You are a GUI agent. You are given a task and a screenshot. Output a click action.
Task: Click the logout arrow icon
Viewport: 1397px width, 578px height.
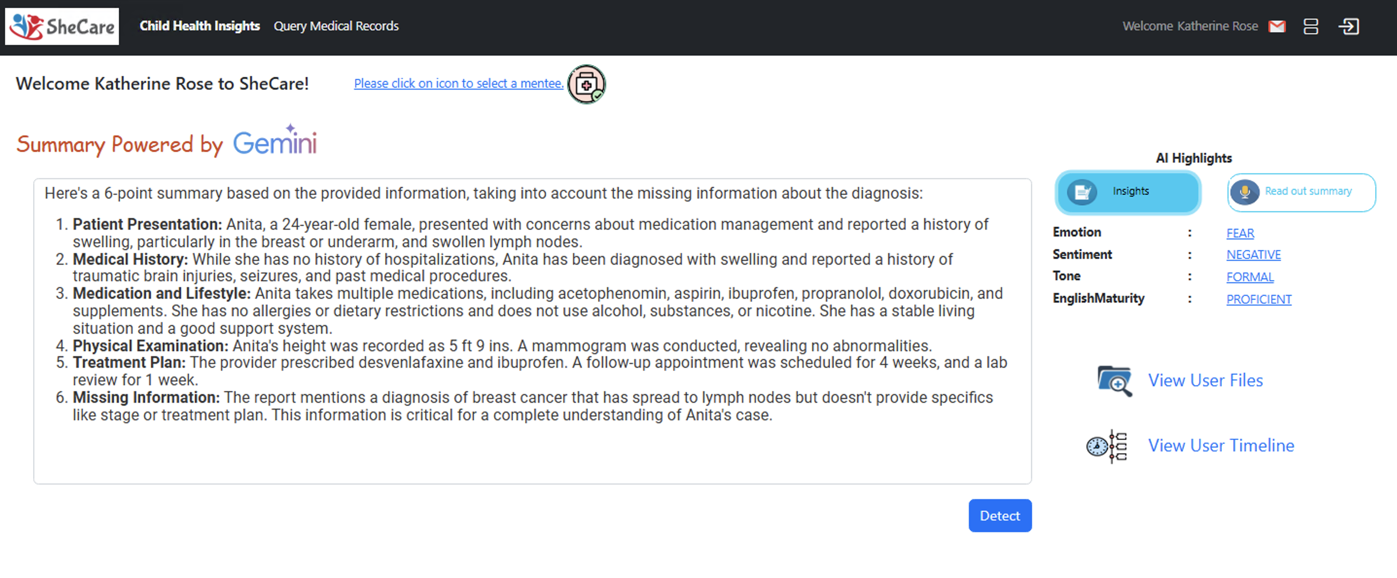pos(1348,26)
